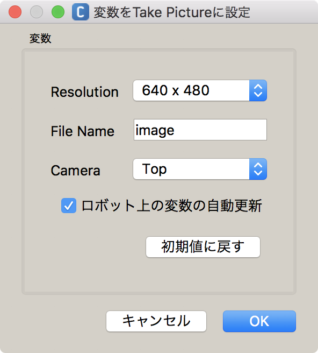Click the 変数 group heading

point(40,38)
